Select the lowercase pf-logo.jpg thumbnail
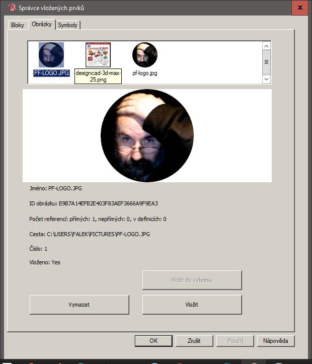Image resolution: width=312 pixels, height=364 pixels. pyautogui.click(x=145, y=55)
